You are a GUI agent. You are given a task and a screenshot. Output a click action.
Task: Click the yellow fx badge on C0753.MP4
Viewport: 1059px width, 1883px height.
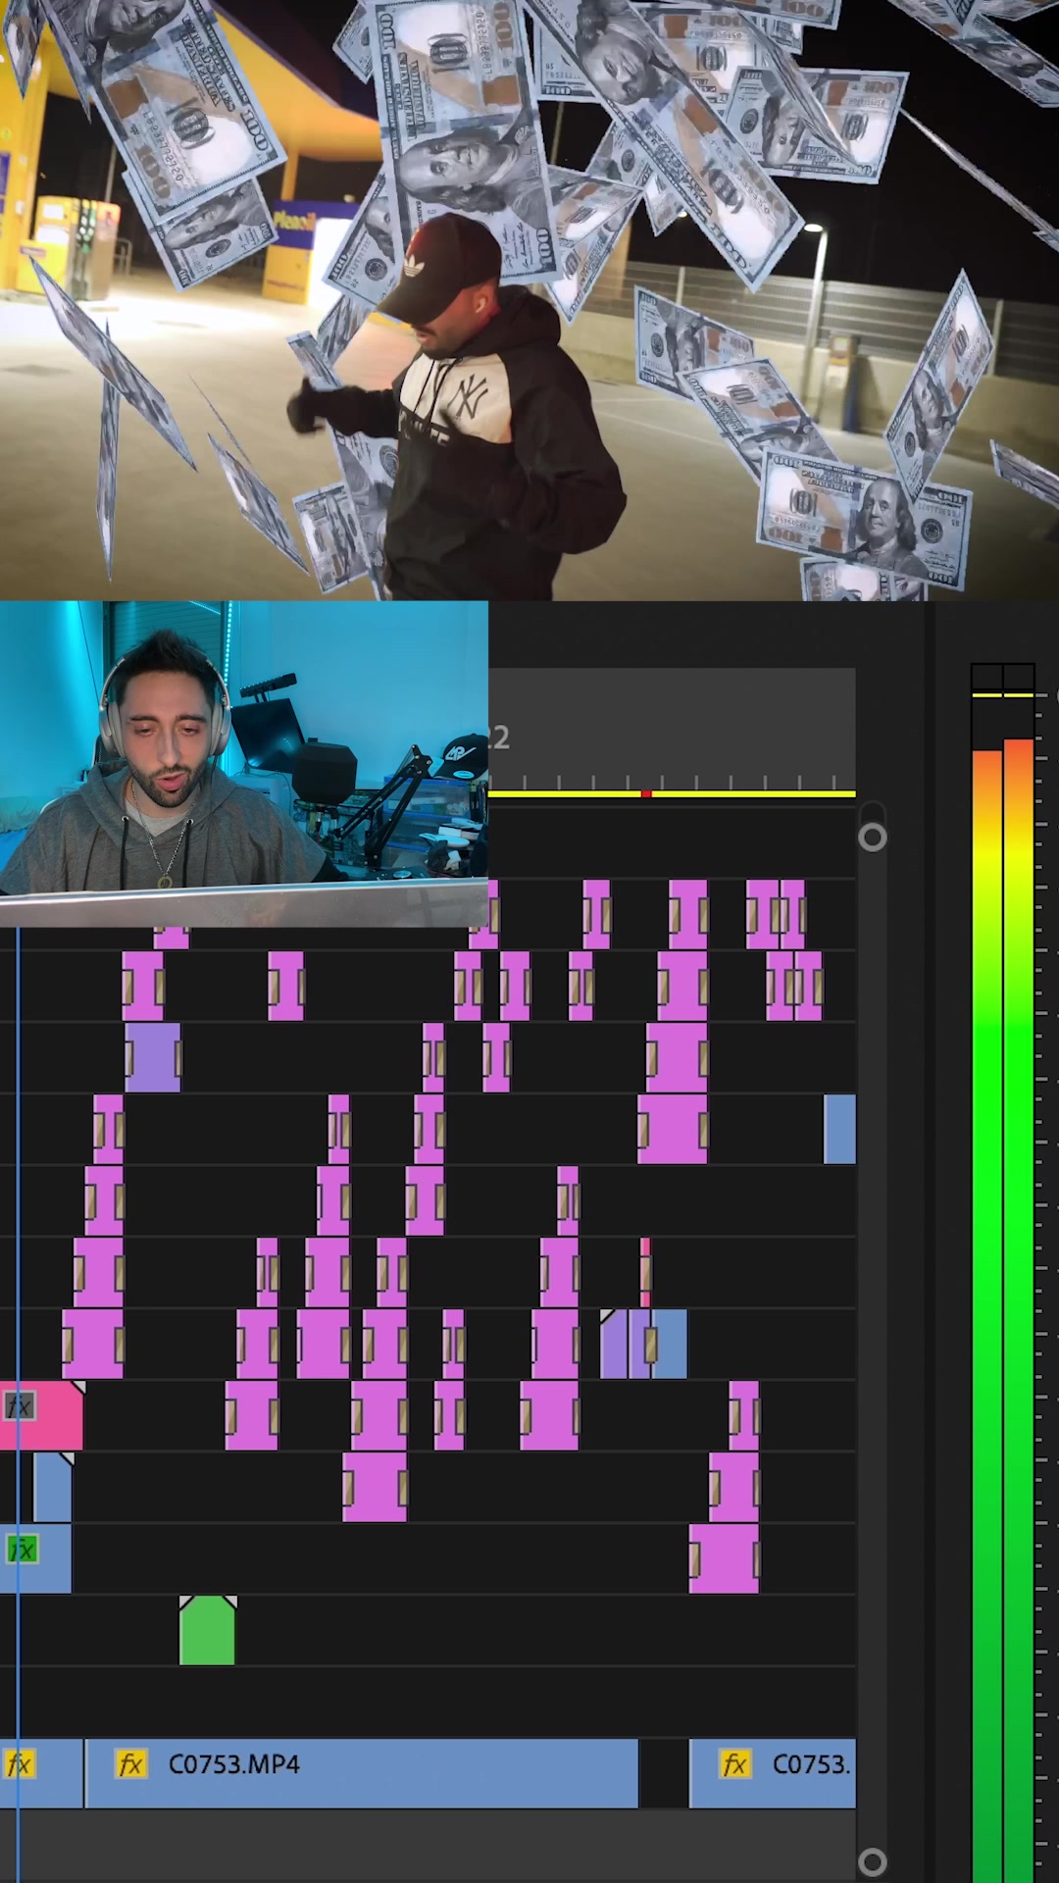tap(130, 1764)
